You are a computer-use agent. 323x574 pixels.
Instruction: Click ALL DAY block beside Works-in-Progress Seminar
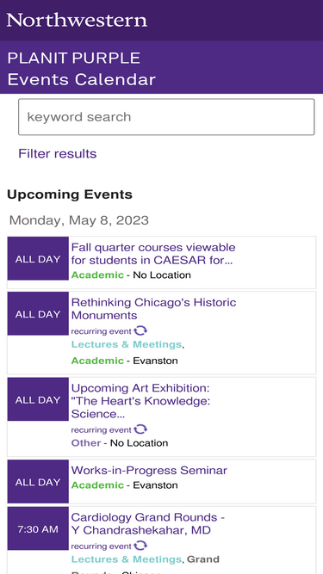pyautogui.click(x=38, y=481)
